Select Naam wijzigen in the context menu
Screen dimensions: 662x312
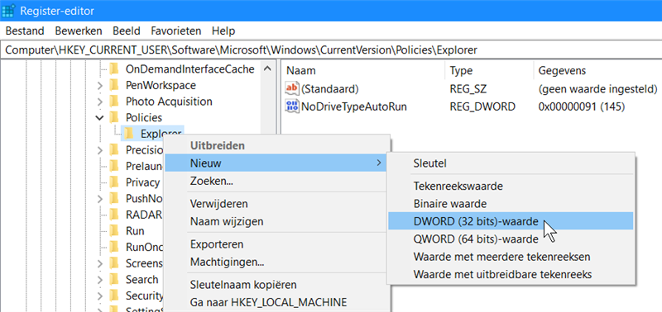tap(276, 221)
